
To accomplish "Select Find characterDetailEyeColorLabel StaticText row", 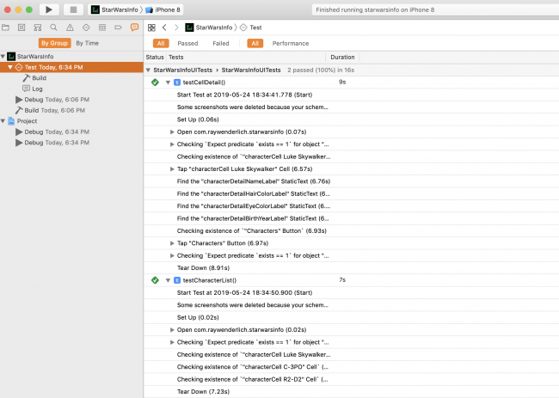I will (x=351, y=206).
